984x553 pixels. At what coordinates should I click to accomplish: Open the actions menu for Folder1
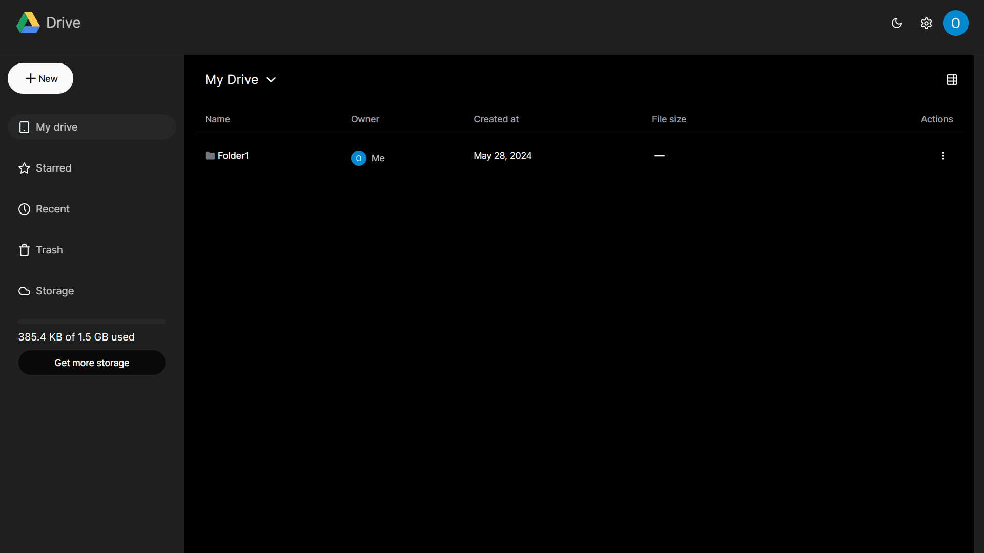(x=942, y=155)
